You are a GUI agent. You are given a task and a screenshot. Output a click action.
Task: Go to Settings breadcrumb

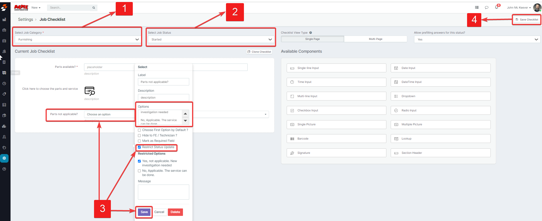[x=25, y=19]
